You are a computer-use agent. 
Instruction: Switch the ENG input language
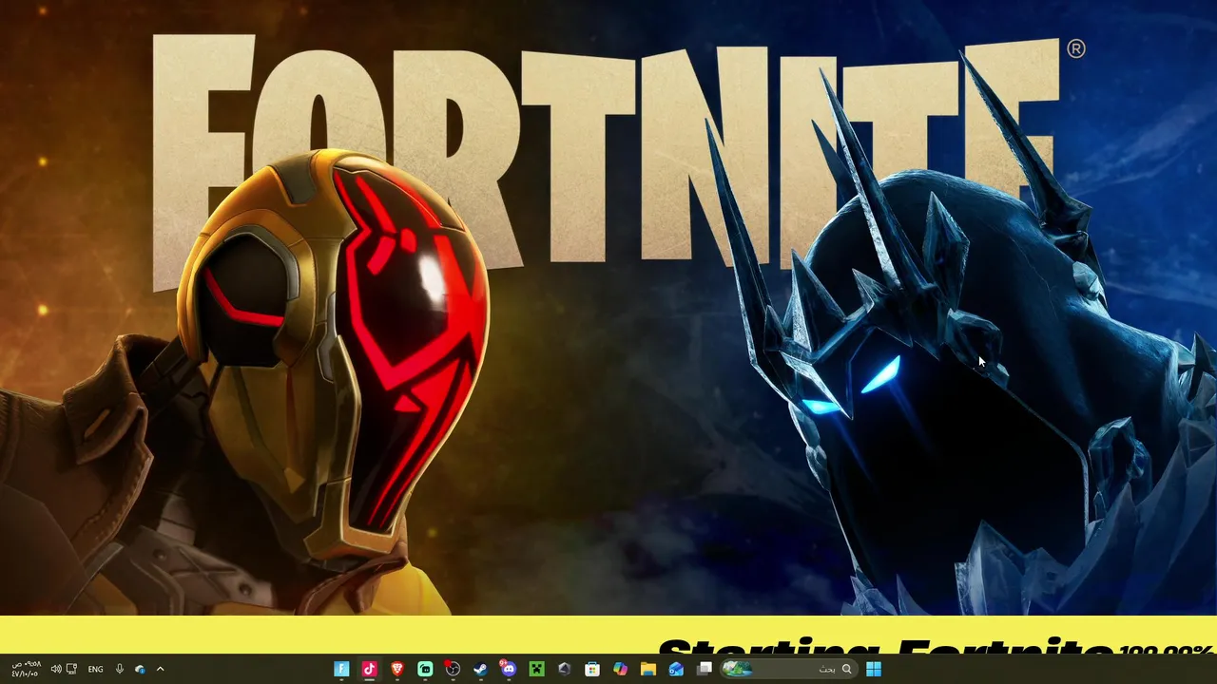click(x=95, y=669)
